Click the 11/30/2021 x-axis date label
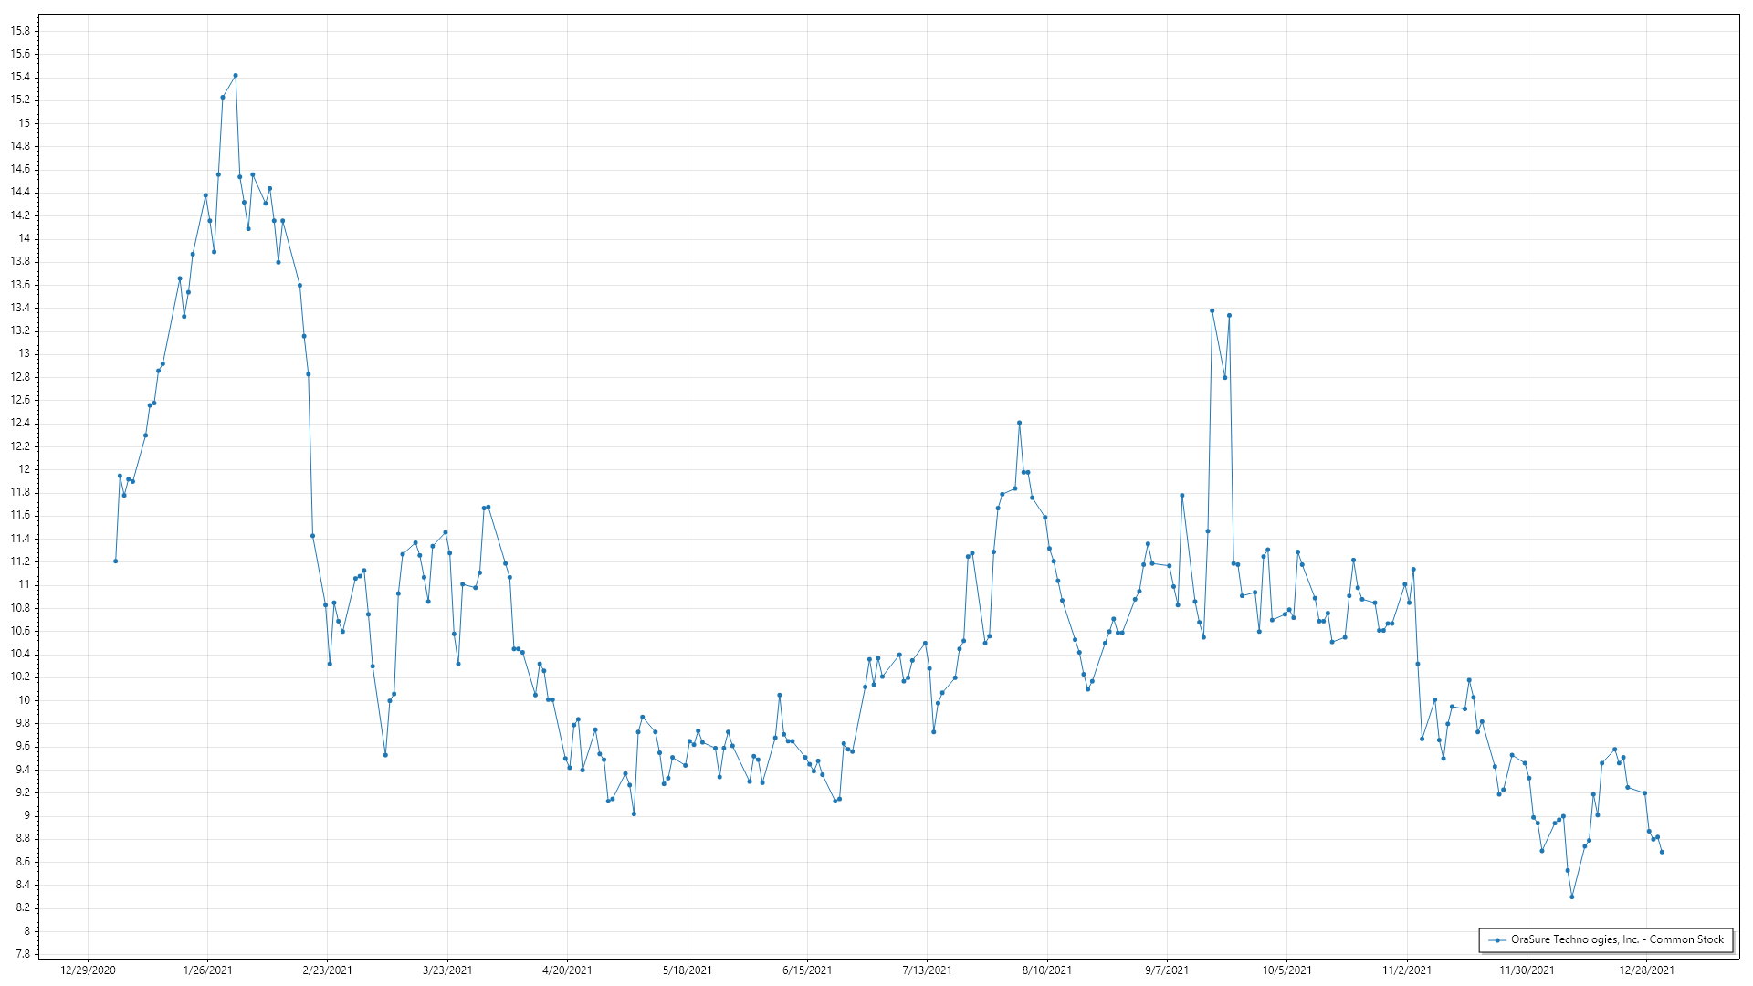Image resolution: width=1753 pixels, height=986 pixels. point(1527,970)
